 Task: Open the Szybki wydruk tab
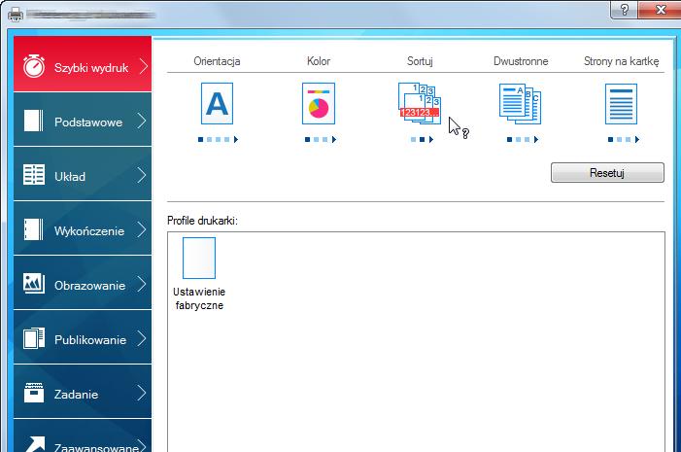coord(83,64)
